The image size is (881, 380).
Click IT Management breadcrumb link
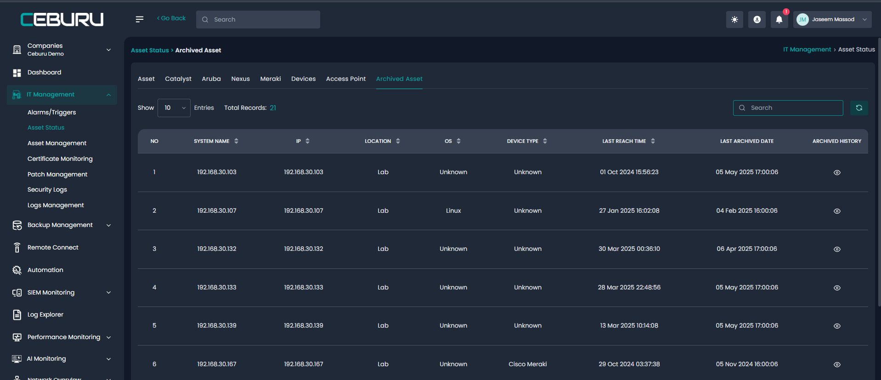(807, 50)
